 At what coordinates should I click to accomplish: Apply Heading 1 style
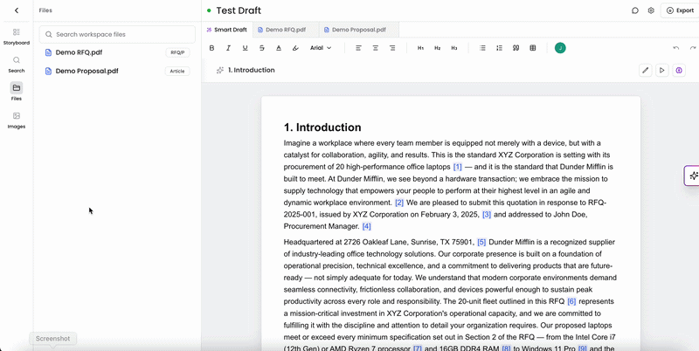[420, 48]
